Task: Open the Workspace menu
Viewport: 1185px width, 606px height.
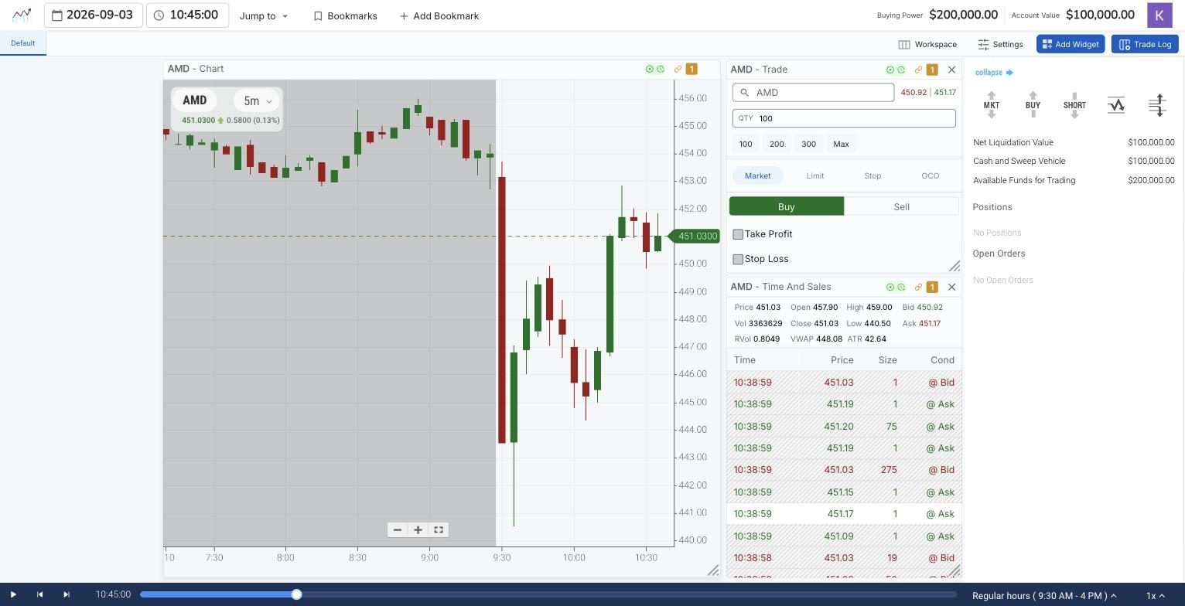Action: coord(927,44)
